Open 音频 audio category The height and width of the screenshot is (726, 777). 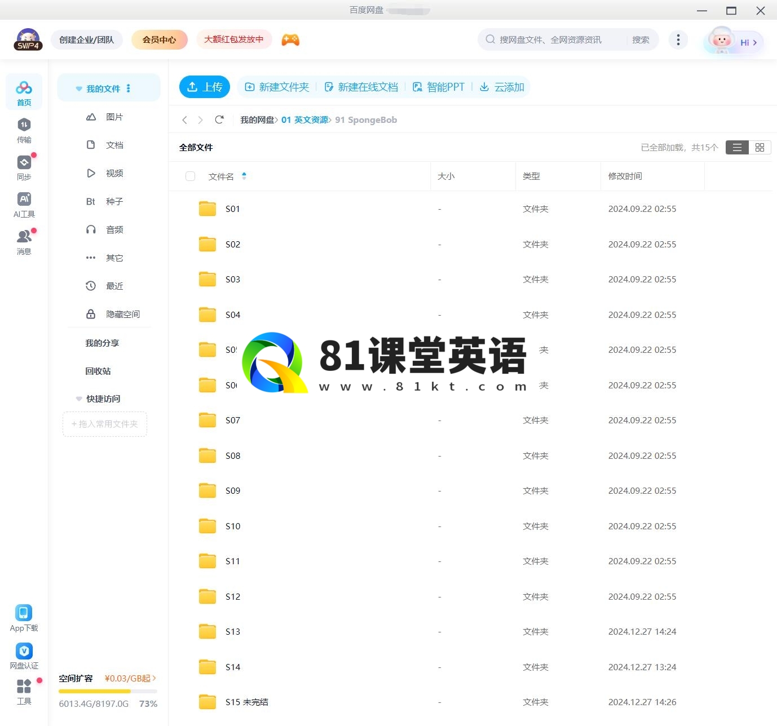105,229
